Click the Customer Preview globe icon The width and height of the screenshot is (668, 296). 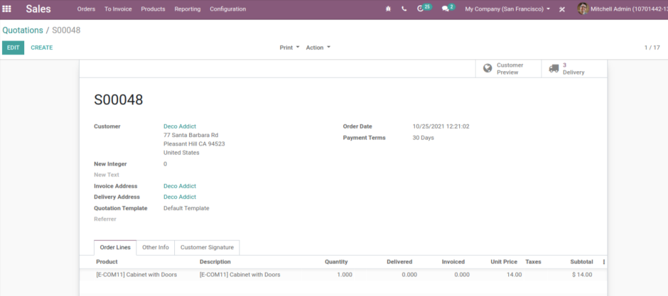pos(488,68)
